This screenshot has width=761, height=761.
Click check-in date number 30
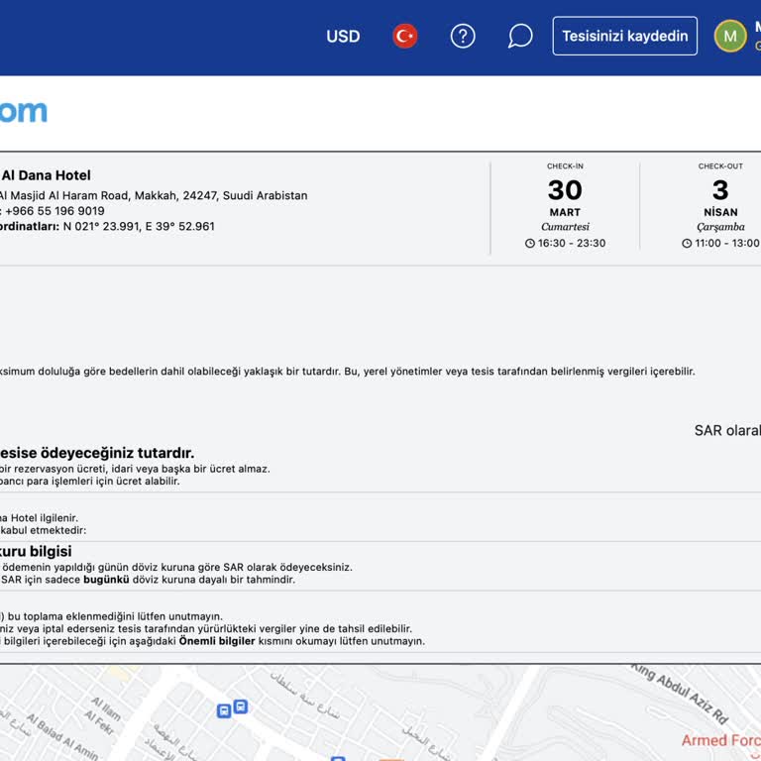point(565,190)
